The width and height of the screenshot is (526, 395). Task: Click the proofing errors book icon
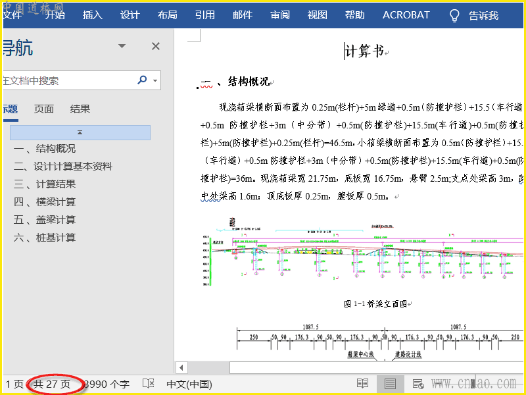coord(149,383)
